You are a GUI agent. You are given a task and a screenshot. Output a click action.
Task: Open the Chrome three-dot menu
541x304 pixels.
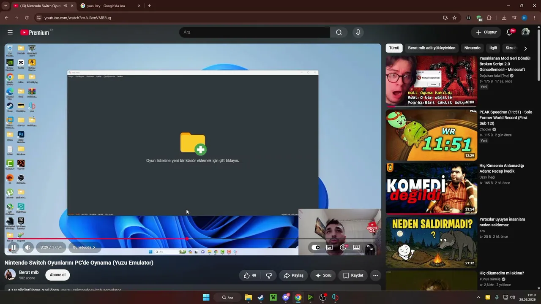535,18
